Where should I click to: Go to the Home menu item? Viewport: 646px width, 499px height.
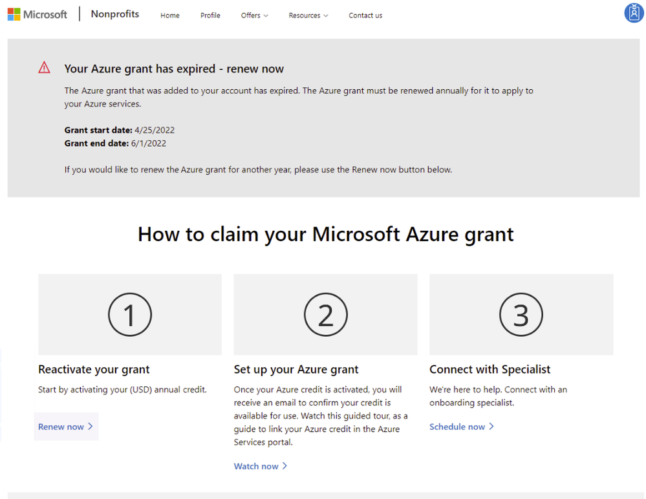169,16
